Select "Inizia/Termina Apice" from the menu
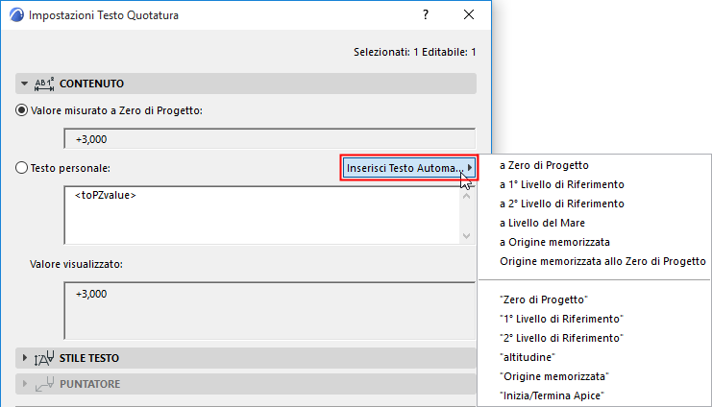Image resolution: width=712 pixels, height=407 pixels. (x=551, y=395)
